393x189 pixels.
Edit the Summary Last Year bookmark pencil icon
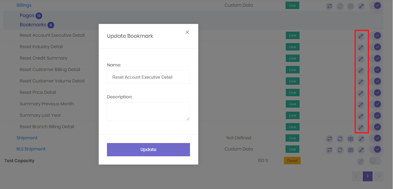tap(361, 116)
